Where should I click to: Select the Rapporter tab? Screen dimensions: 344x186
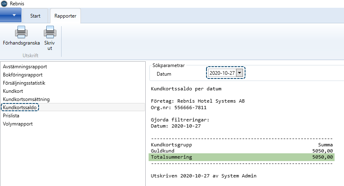point(65,16)
